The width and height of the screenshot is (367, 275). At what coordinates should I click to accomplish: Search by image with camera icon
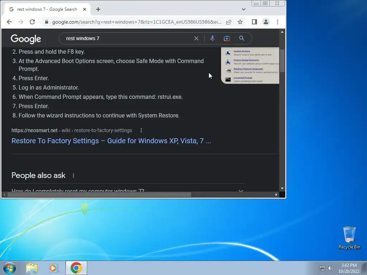(x=227, y=38)
